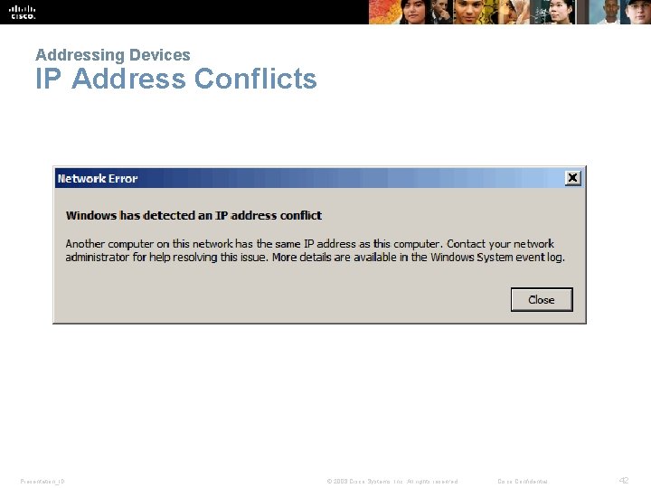Click the Addressing Devices subtitle text

coord(113,55)
